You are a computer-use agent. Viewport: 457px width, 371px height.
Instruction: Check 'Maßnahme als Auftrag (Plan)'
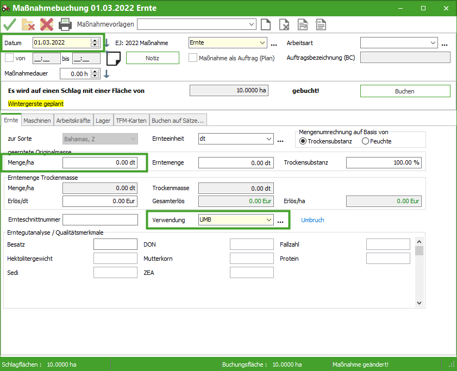click(193, 58)
